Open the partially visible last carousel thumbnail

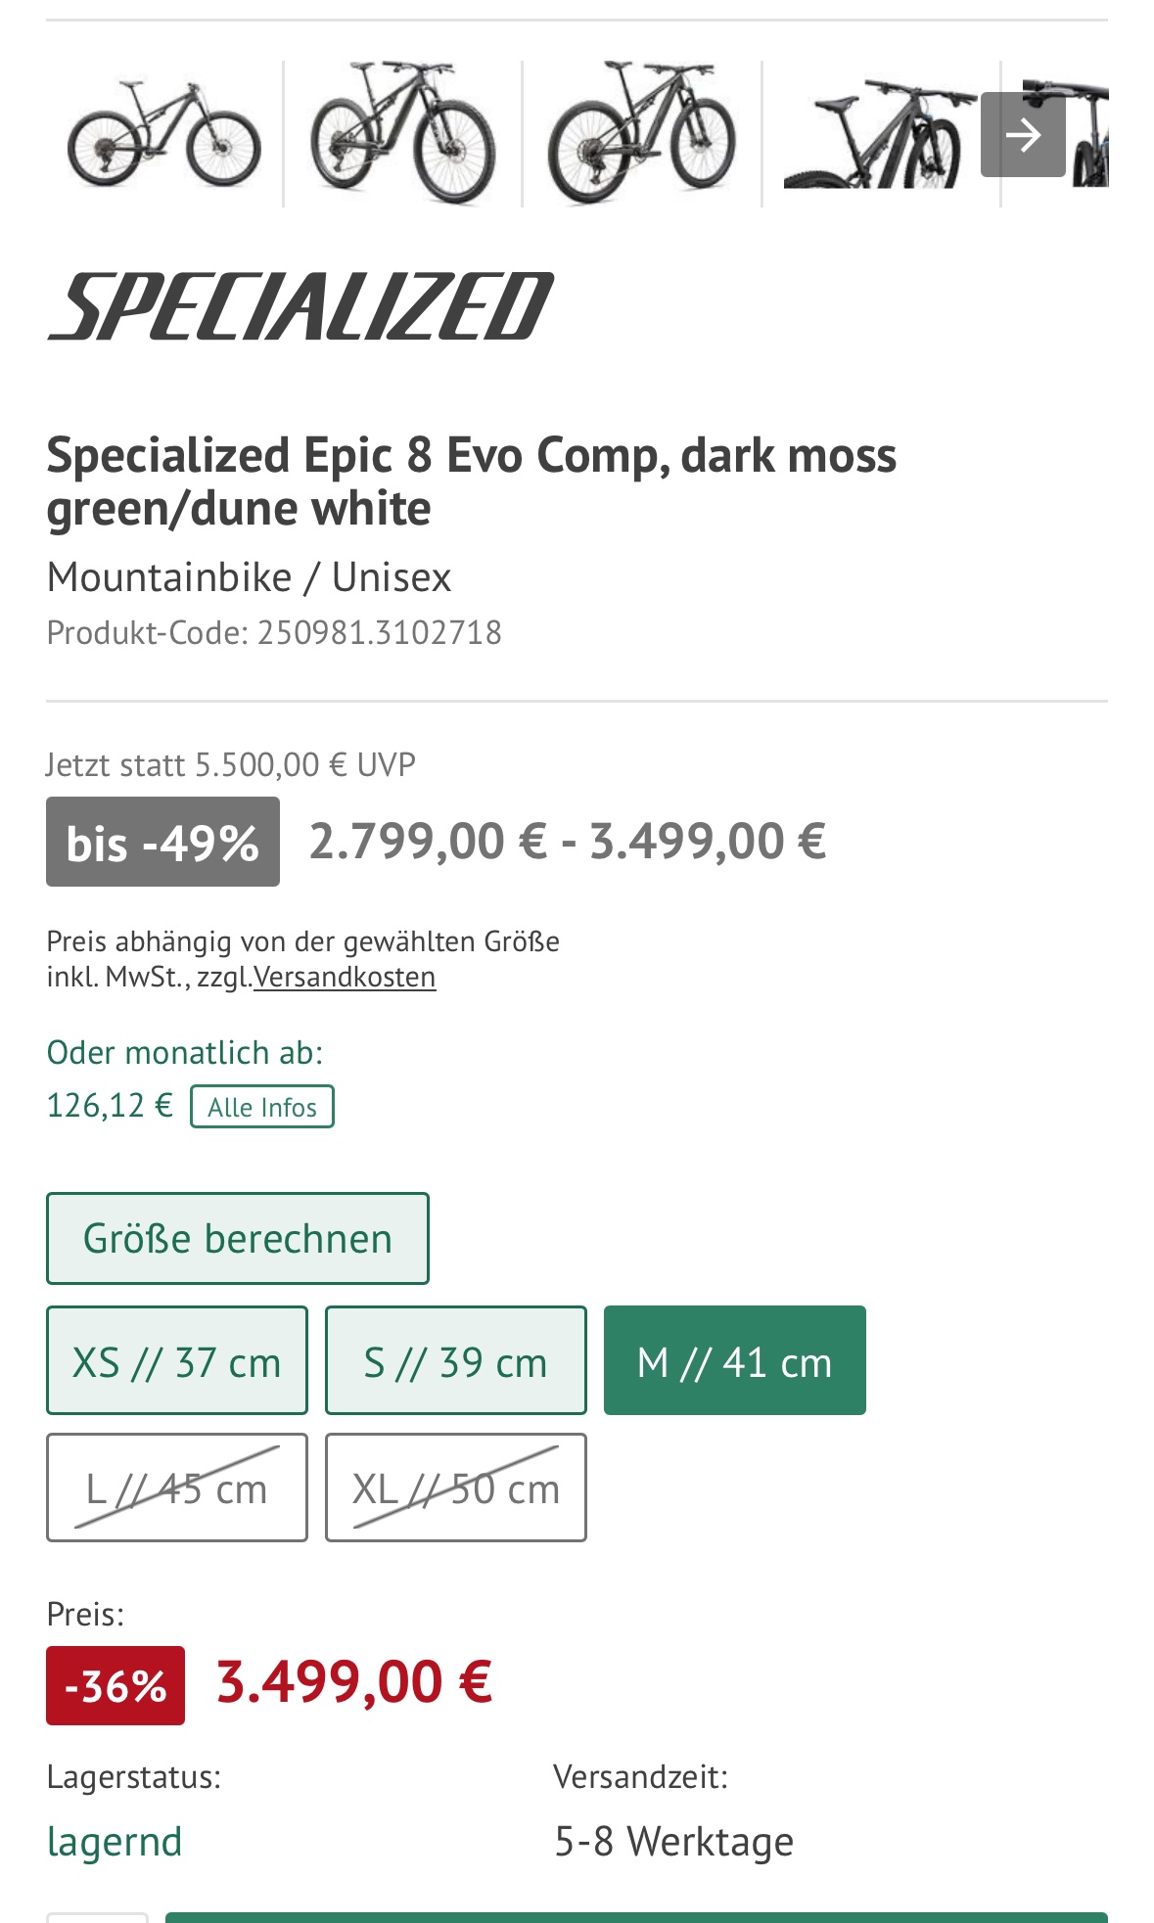(1088, 135)
